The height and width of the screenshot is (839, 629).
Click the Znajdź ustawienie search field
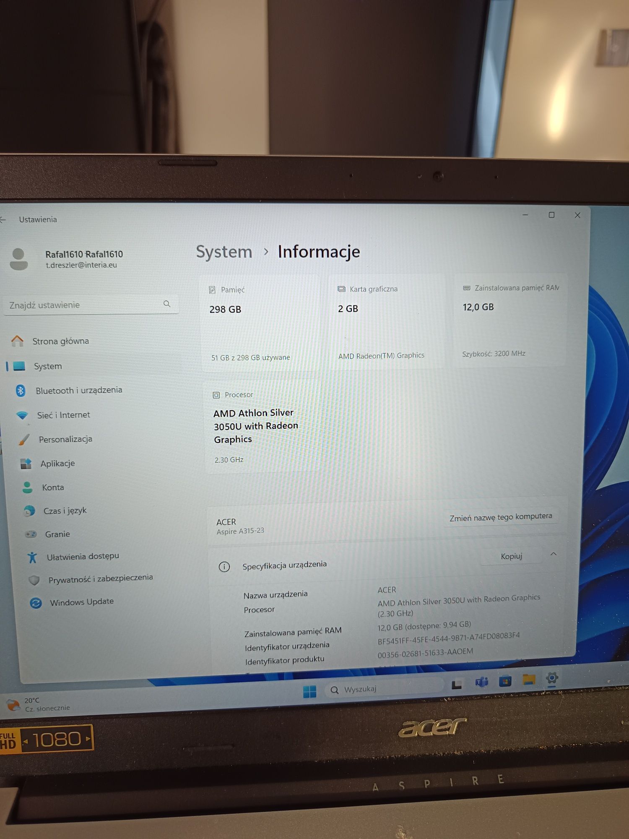point(91,305)
